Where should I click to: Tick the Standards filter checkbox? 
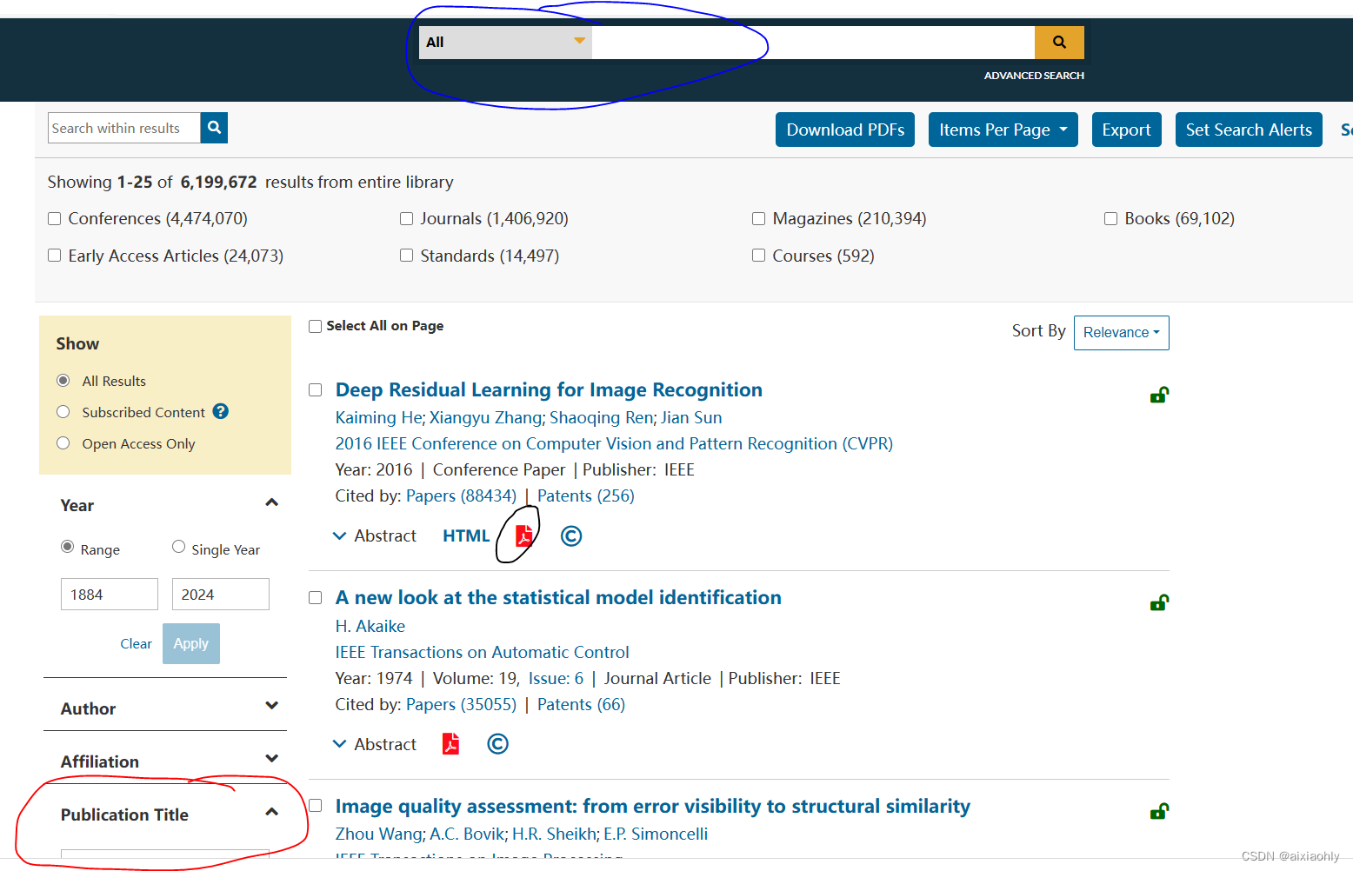pyautogui.click(x=406, y=255)
